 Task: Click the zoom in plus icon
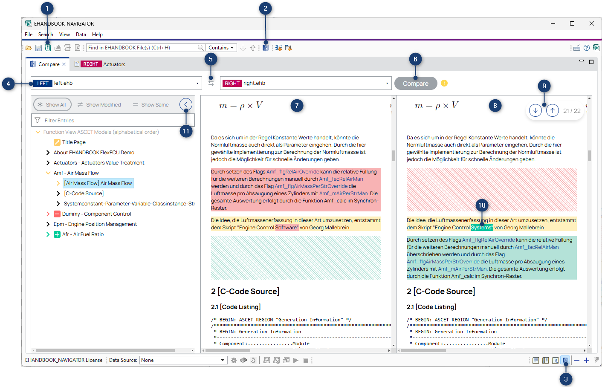point(587,360)
